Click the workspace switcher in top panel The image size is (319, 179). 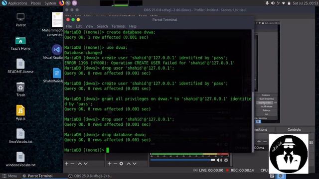121,3
